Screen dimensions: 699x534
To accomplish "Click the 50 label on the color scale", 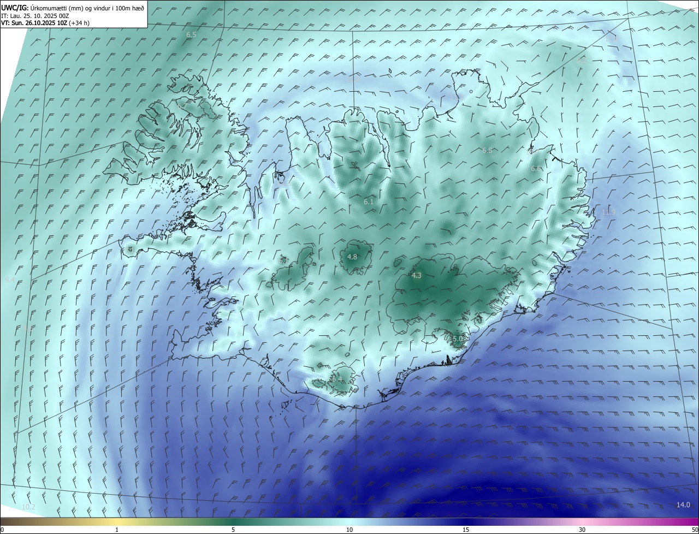I will click(695, 530).
